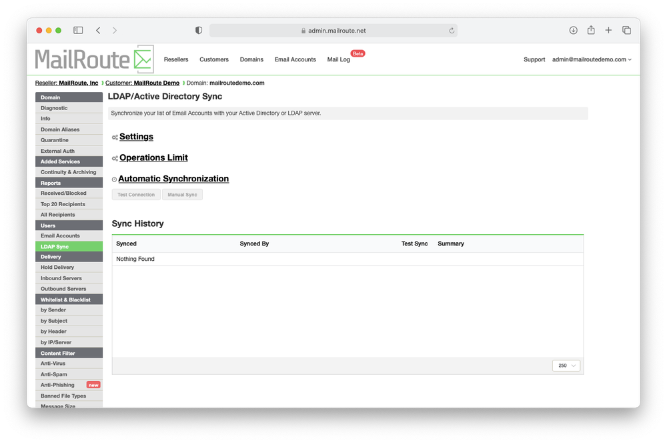Follow the Customer: MailRoute Demo breadcrumb

(x=143, y=83)
